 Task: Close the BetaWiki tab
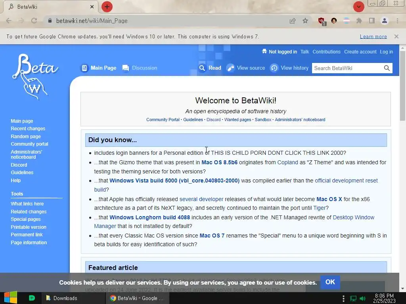(x=92, y=7)
